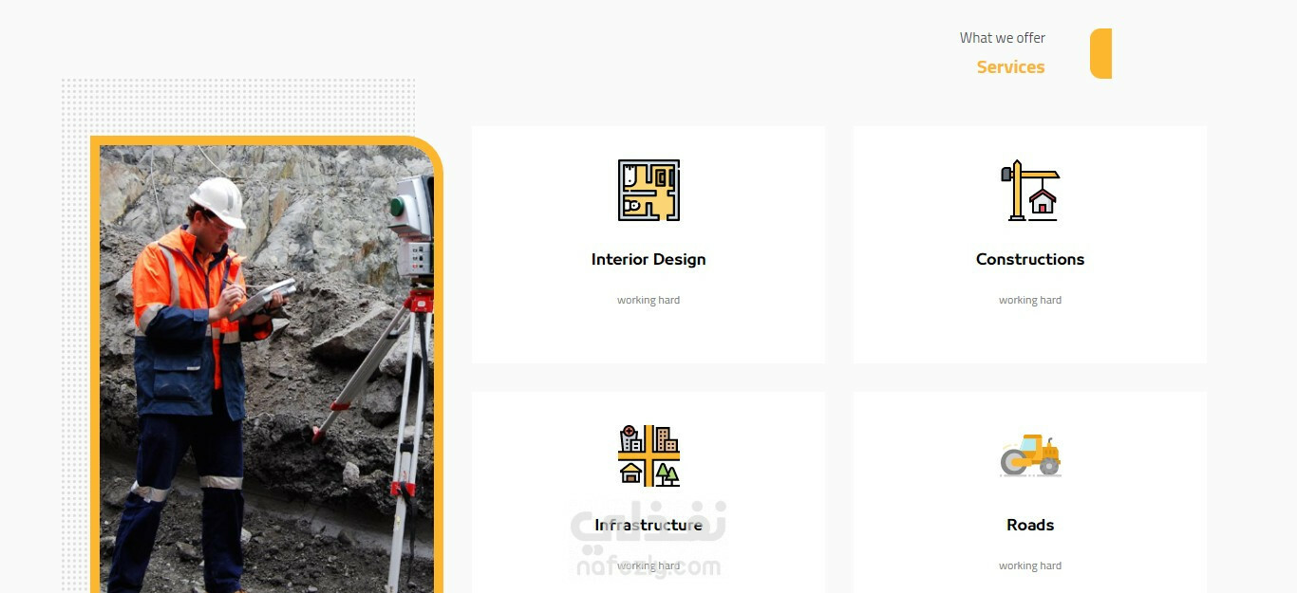Click the Services section title
The width and height of the screenshot is (1297, 593).
point(1010,67)
